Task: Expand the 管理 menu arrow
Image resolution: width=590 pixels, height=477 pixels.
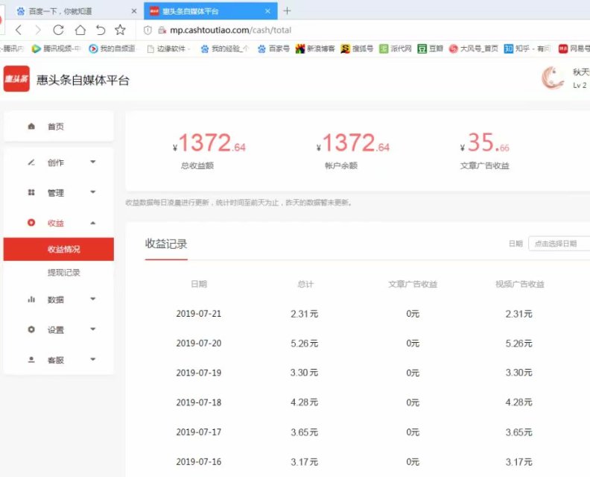Action: click(x=93, y=192)
